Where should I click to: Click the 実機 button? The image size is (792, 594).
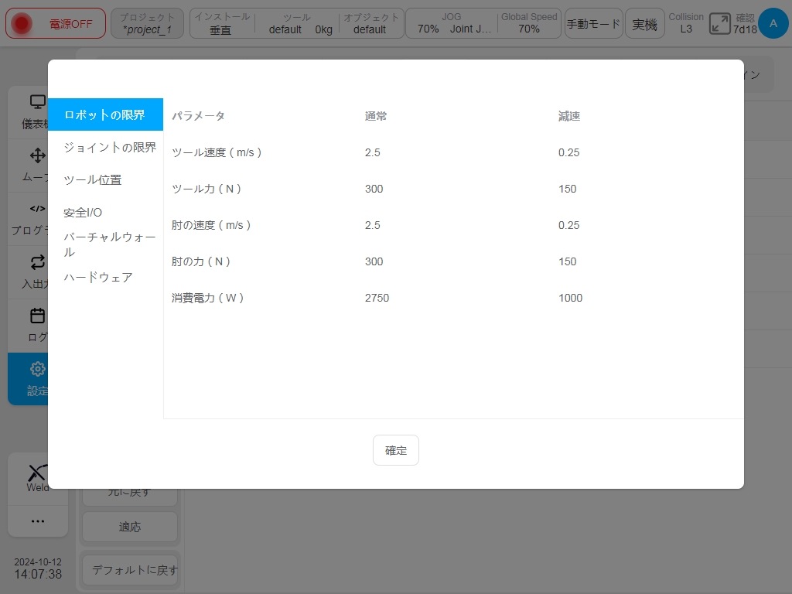[644, 23]
